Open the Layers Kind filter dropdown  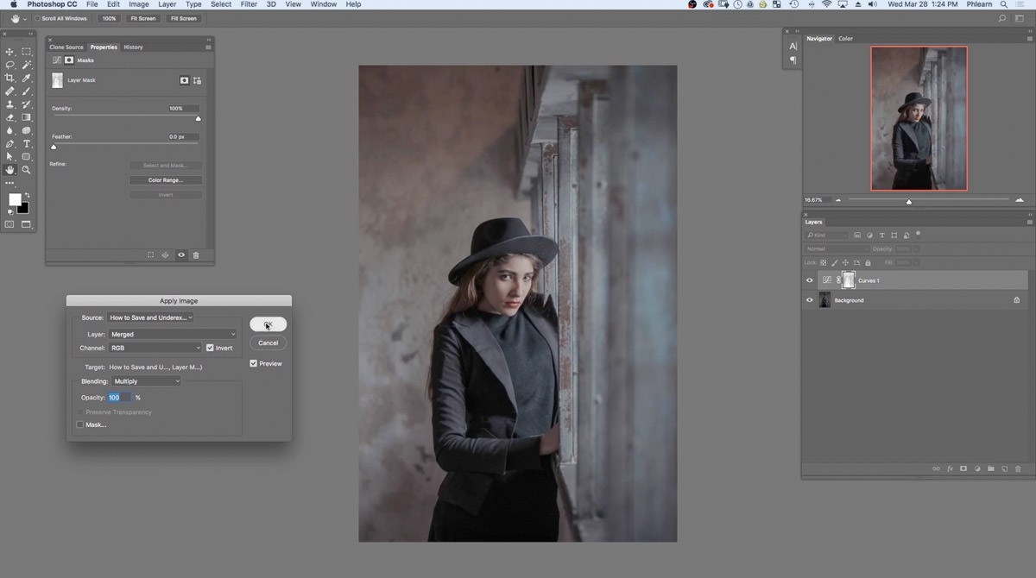(829, 235)
